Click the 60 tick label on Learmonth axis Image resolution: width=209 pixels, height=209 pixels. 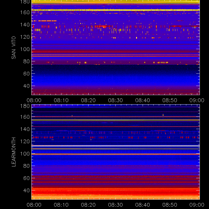point(26,178)
